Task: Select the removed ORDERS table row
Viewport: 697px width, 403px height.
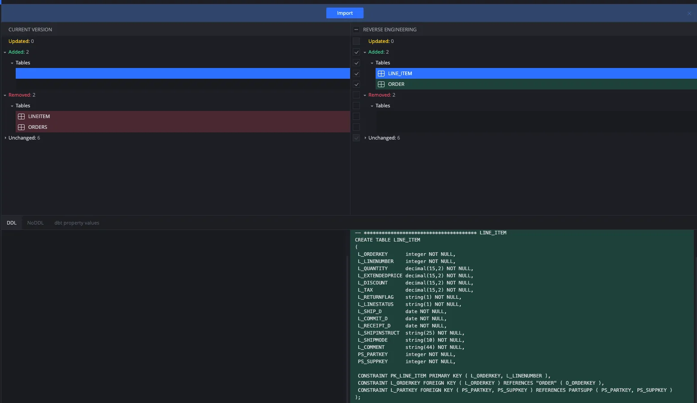Action: 183,127
